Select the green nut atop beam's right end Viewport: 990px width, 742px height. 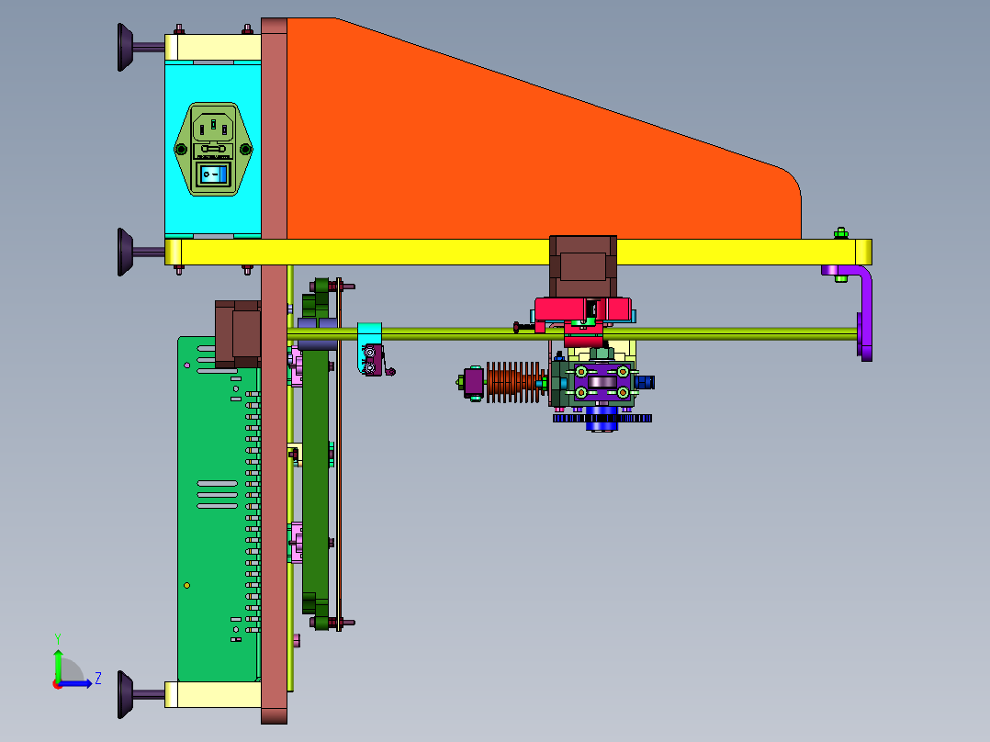(x=840, y=233)
